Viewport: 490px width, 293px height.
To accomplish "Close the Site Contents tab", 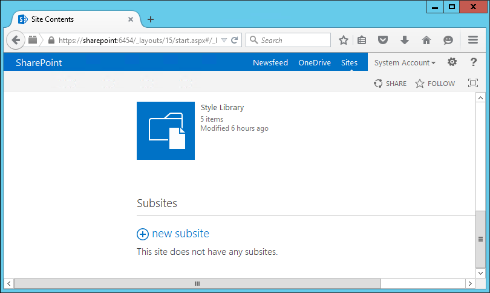I will click(x=131, y=19).
